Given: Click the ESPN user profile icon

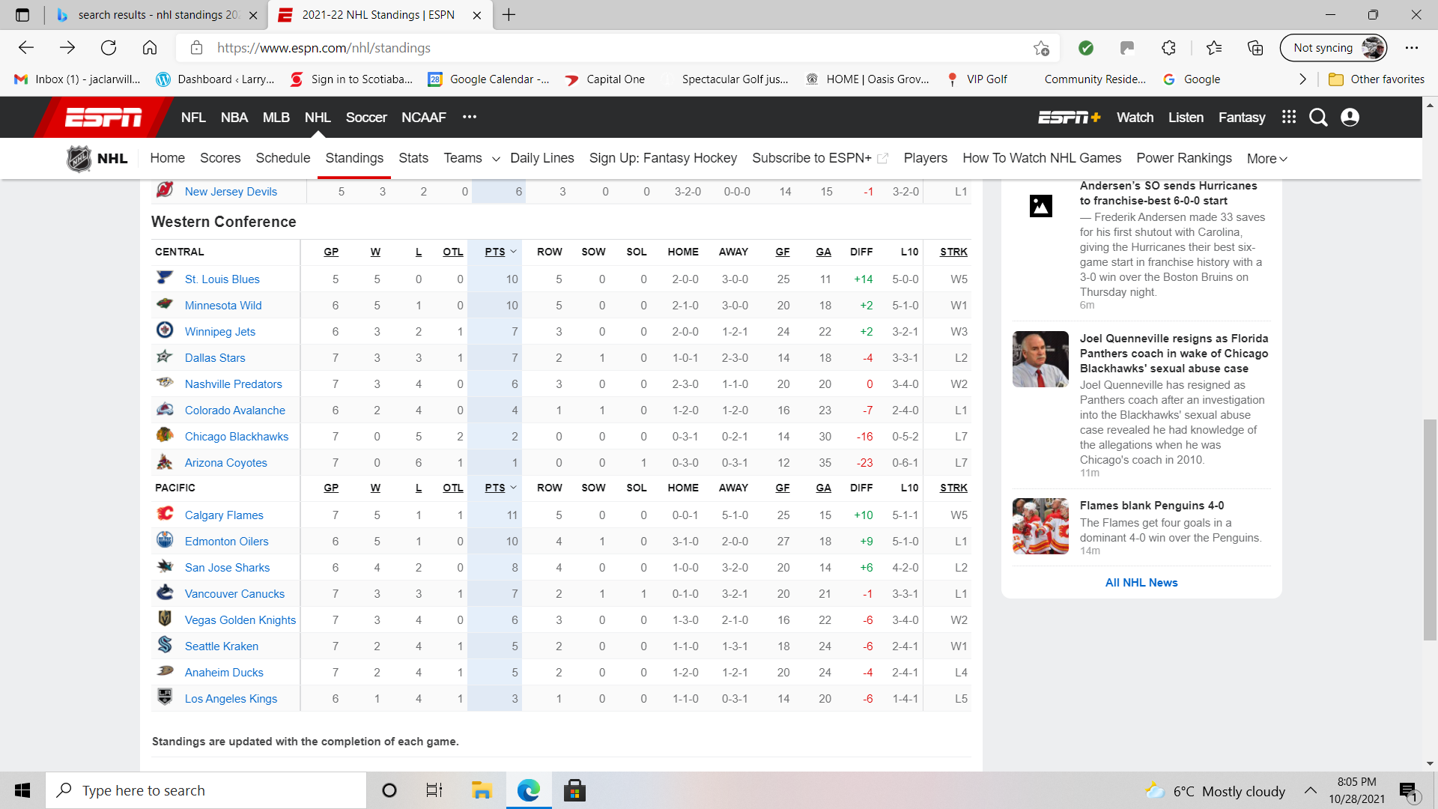Looking at the screenshot, I should tap(1350, 118).
